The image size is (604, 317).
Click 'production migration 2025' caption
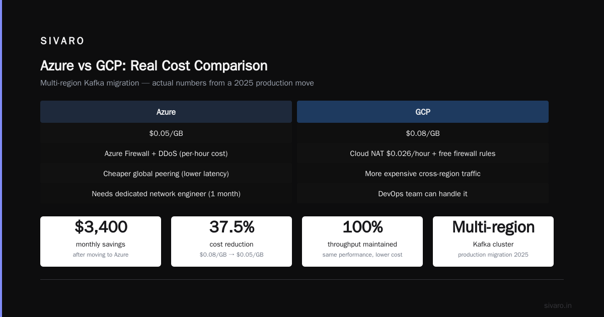[493, 255]
